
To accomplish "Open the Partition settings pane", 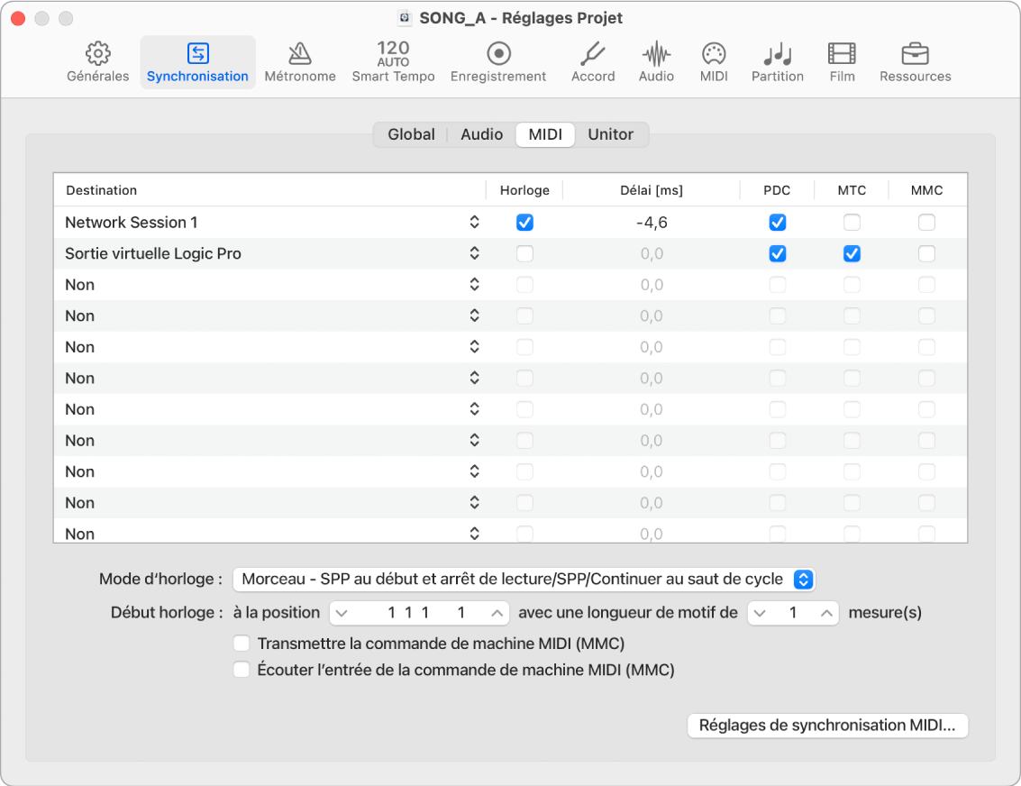I will pyautogui.click(x=777, y=62).
